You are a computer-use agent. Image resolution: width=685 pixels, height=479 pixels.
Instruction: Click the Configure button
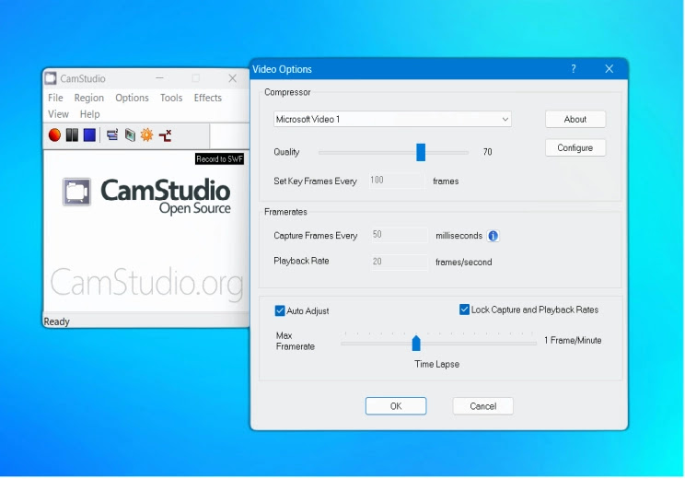click(x=575, y=147)
